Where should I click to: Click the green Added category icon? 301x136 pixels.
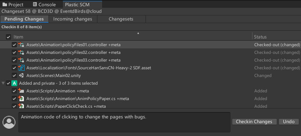(14, 83)
